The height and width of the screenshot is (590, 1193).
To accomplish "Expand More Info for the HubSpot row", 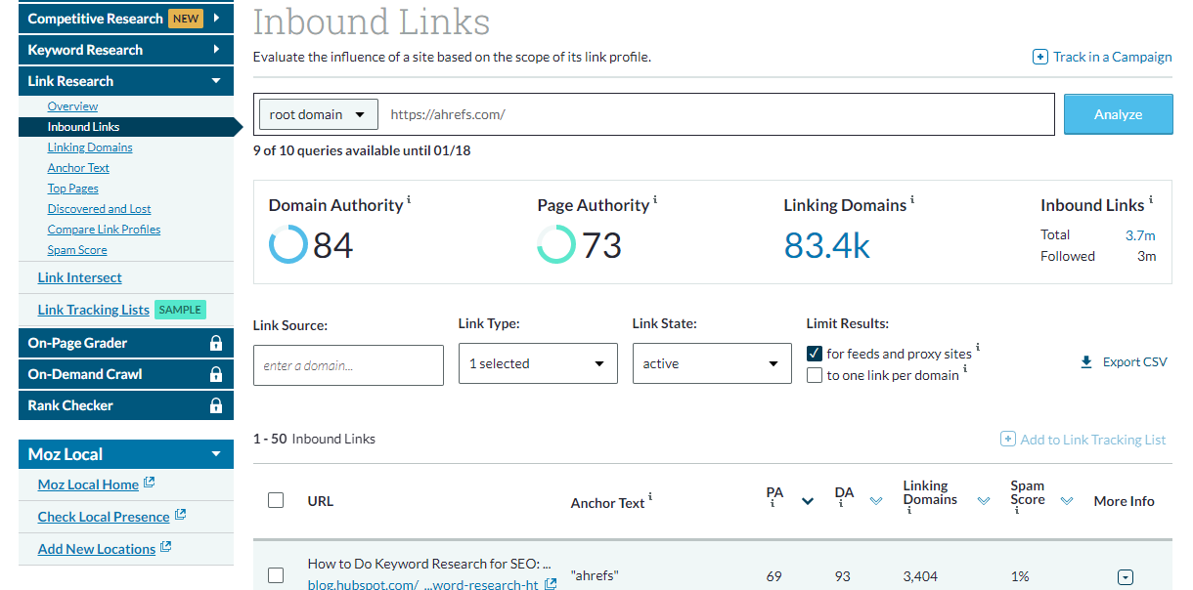I will 1125,577.
